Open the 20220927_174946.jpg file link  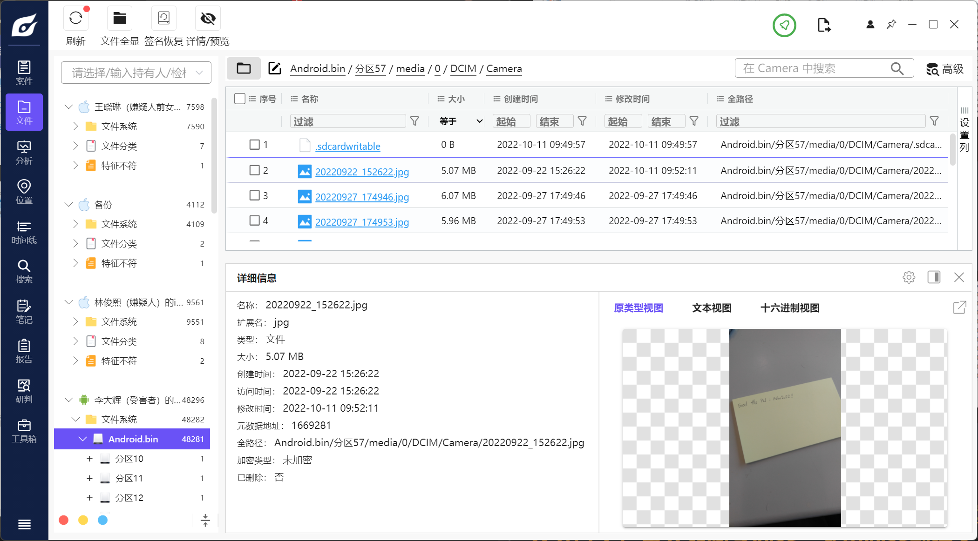tap(362, 197)
